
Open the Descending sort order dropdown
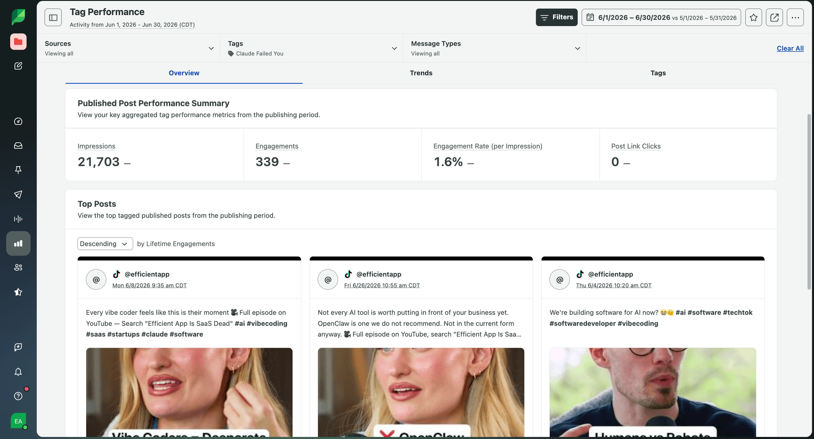point(105,243)
